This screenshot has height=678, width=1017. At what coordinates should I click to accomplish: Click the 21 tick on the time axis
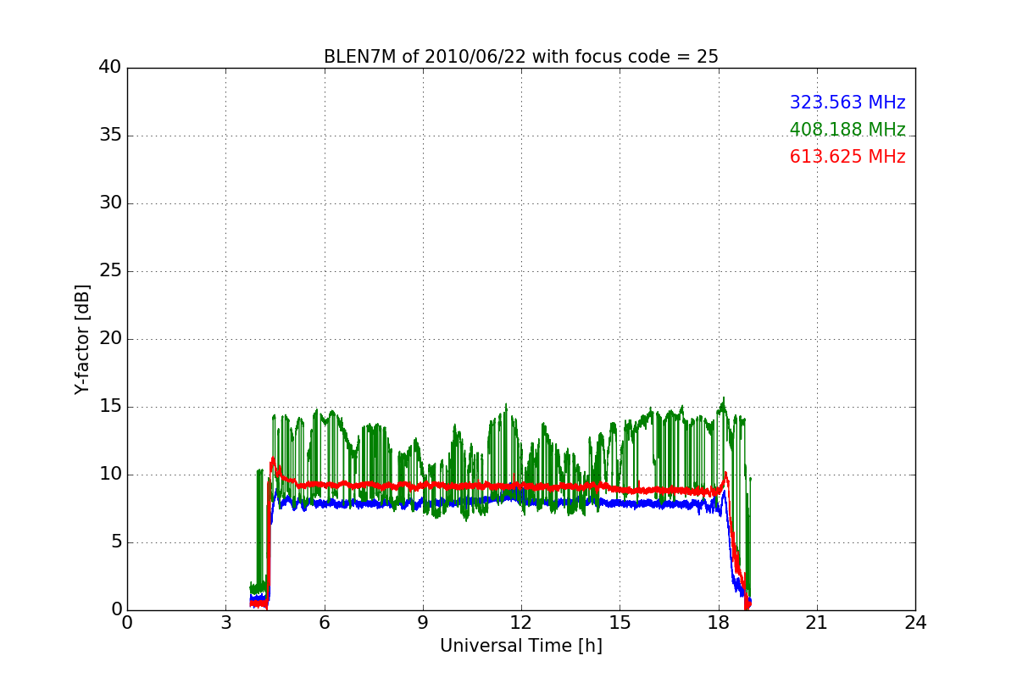816,623
